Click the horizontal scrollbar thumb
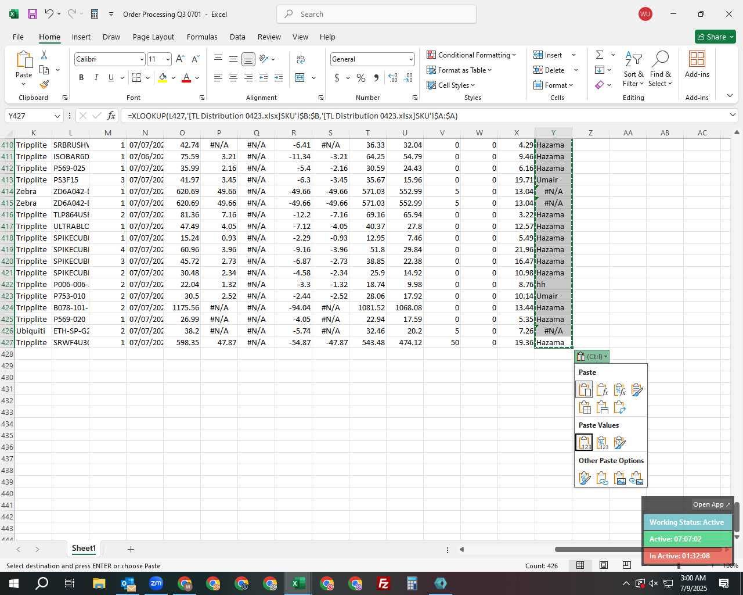This screenshot has width=743, height=595. click(x=599, y=549)
